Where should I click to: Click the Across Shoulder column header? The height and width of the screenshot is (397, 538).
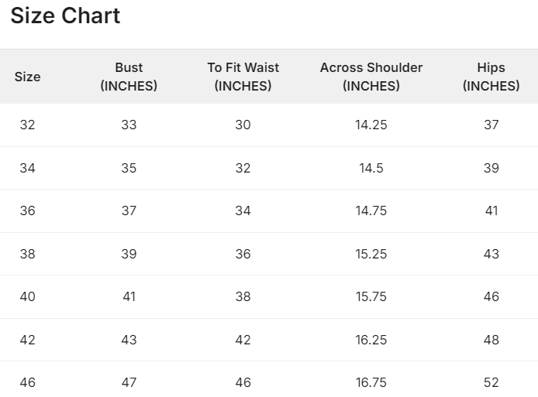point(371,77)
